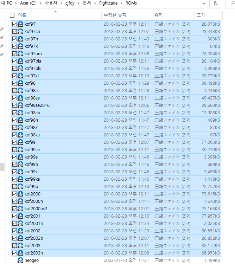Screen dimensions: 235x264
Task: Expand the chevron after 내 PC
Action: tap(16, 4)
